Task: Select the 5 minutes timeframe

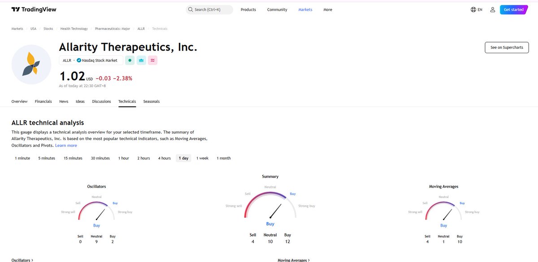Action: (x=47, y=158)
